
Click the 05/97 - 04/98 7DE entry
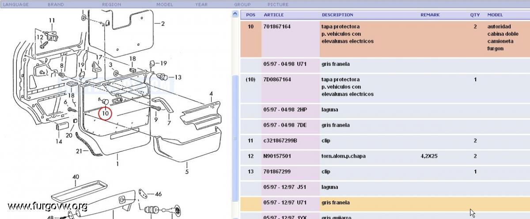coord(285,125)
